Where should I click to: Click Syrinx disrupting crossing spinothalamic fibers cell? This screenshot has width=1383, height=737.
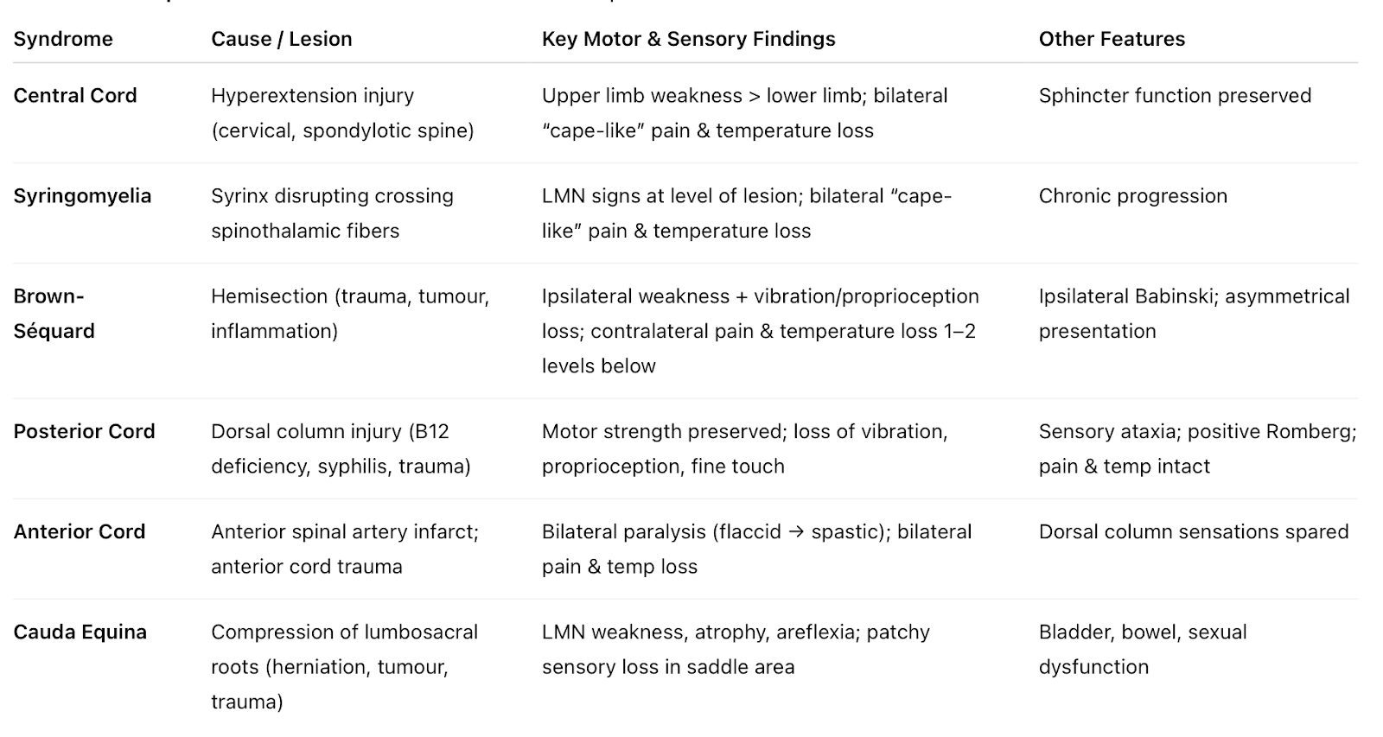tap(332, 213)
